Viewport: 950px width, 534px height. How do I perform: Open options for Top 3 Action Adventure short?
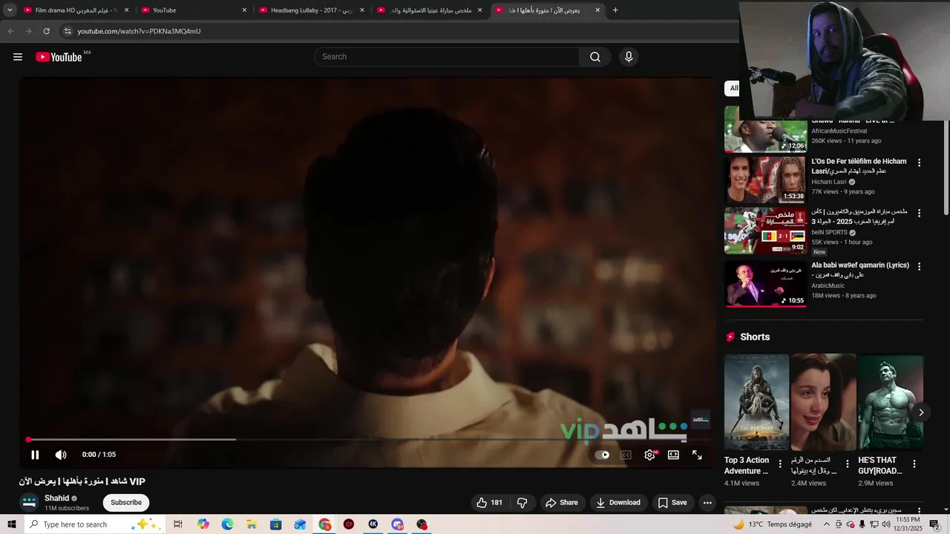click(780, 464)
